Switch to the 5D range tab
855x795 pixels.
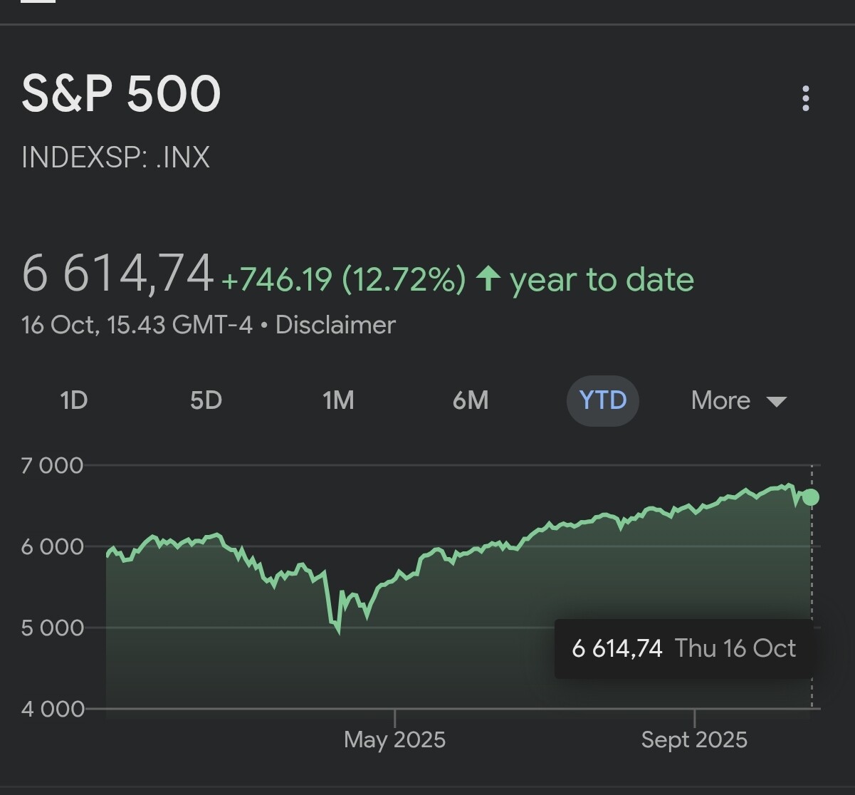pyautogui.click(x=206, y=400)
